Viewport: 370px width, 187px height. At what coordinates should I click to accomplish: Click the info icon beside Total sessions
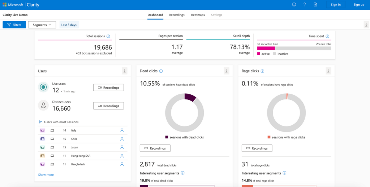(x=108, y=36)
